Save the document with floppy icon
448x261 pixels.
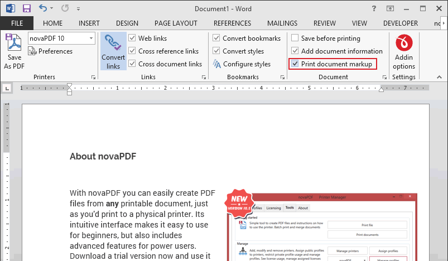coord(27,8)
